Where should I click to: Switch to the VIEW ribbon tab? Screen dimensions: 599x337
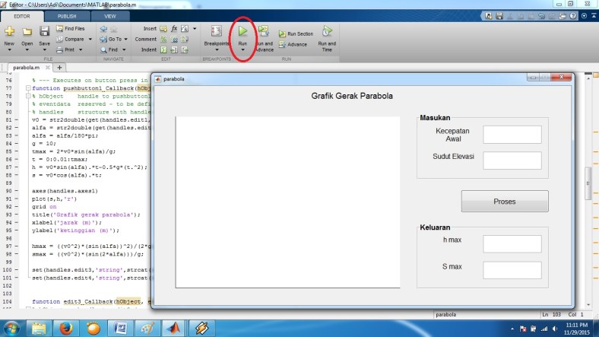[110, 15]
